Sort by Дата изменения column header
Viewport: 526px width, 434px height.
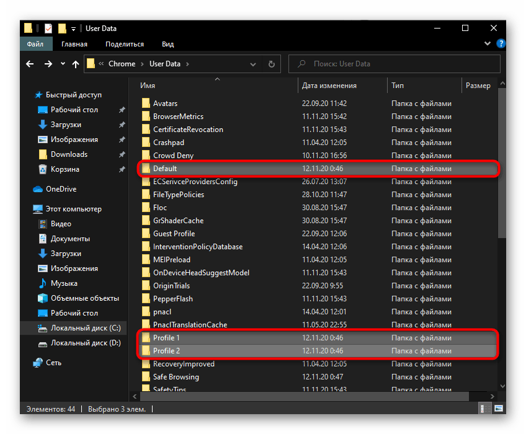329,86
